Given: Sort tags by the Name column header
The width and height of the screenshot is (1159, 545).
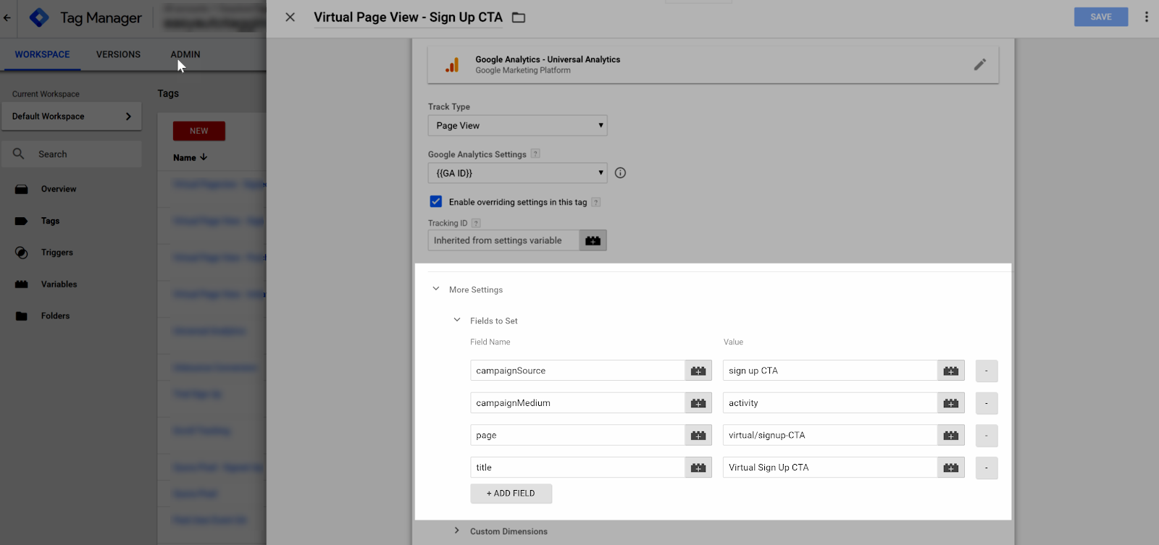Looking at the screenshot, I should click(x=190, y=158).
